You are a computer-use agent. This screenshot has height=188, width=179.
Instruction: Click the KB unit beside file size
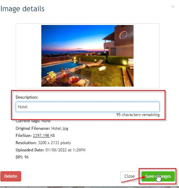53,136
